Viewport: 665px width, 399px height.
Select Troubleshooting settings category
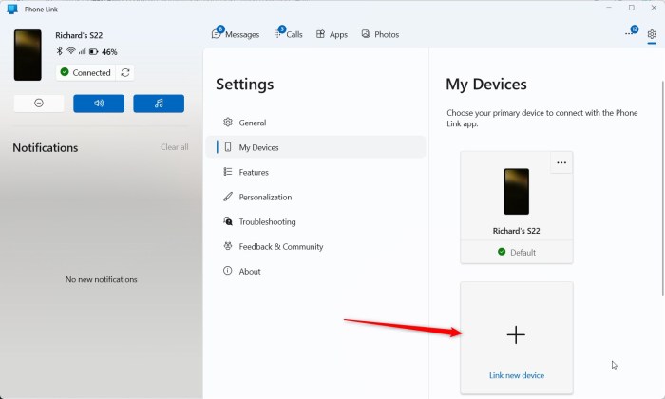(x=316, y=221)
